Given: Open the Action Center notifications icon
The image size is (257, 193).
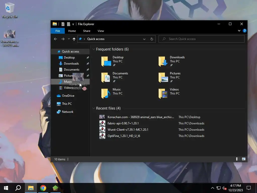Looking at the screenshot, I should click(249, 188).
